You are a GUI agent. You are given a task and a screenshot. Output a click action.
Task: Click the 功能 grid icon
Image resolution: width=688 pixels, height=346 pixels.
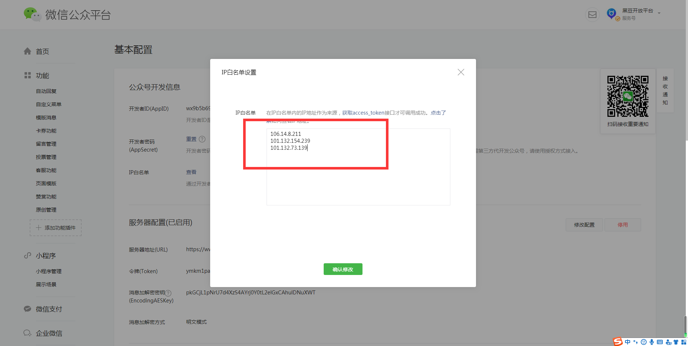tap(27, 75)
